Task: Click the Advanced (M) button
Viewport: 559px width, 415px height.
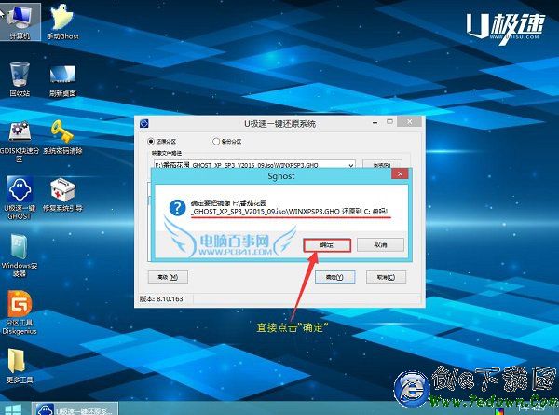Action: 168,277
